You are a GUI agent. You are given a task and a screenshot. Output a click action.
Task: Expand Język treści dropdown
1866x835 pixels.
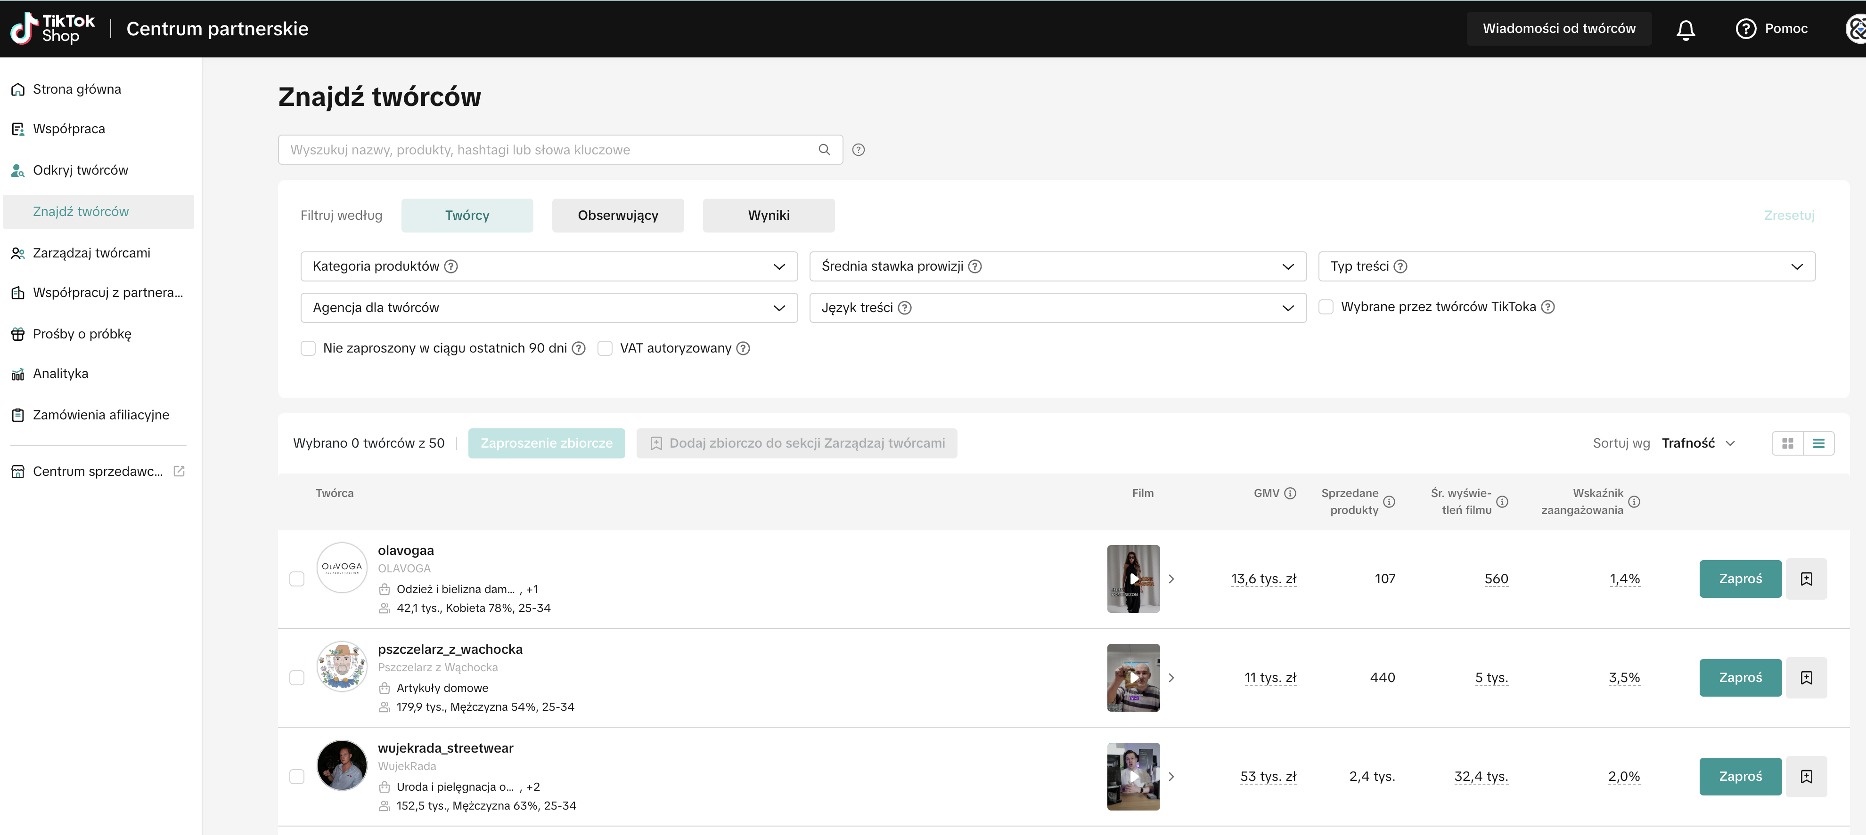[x=1057, y=307]
